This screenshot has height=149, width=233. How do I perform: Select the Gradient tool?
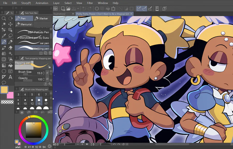[4, 65]
